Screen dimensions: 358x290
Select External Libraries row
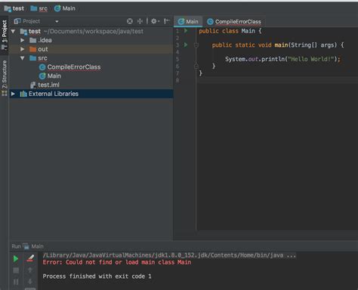tap(91, 94)
